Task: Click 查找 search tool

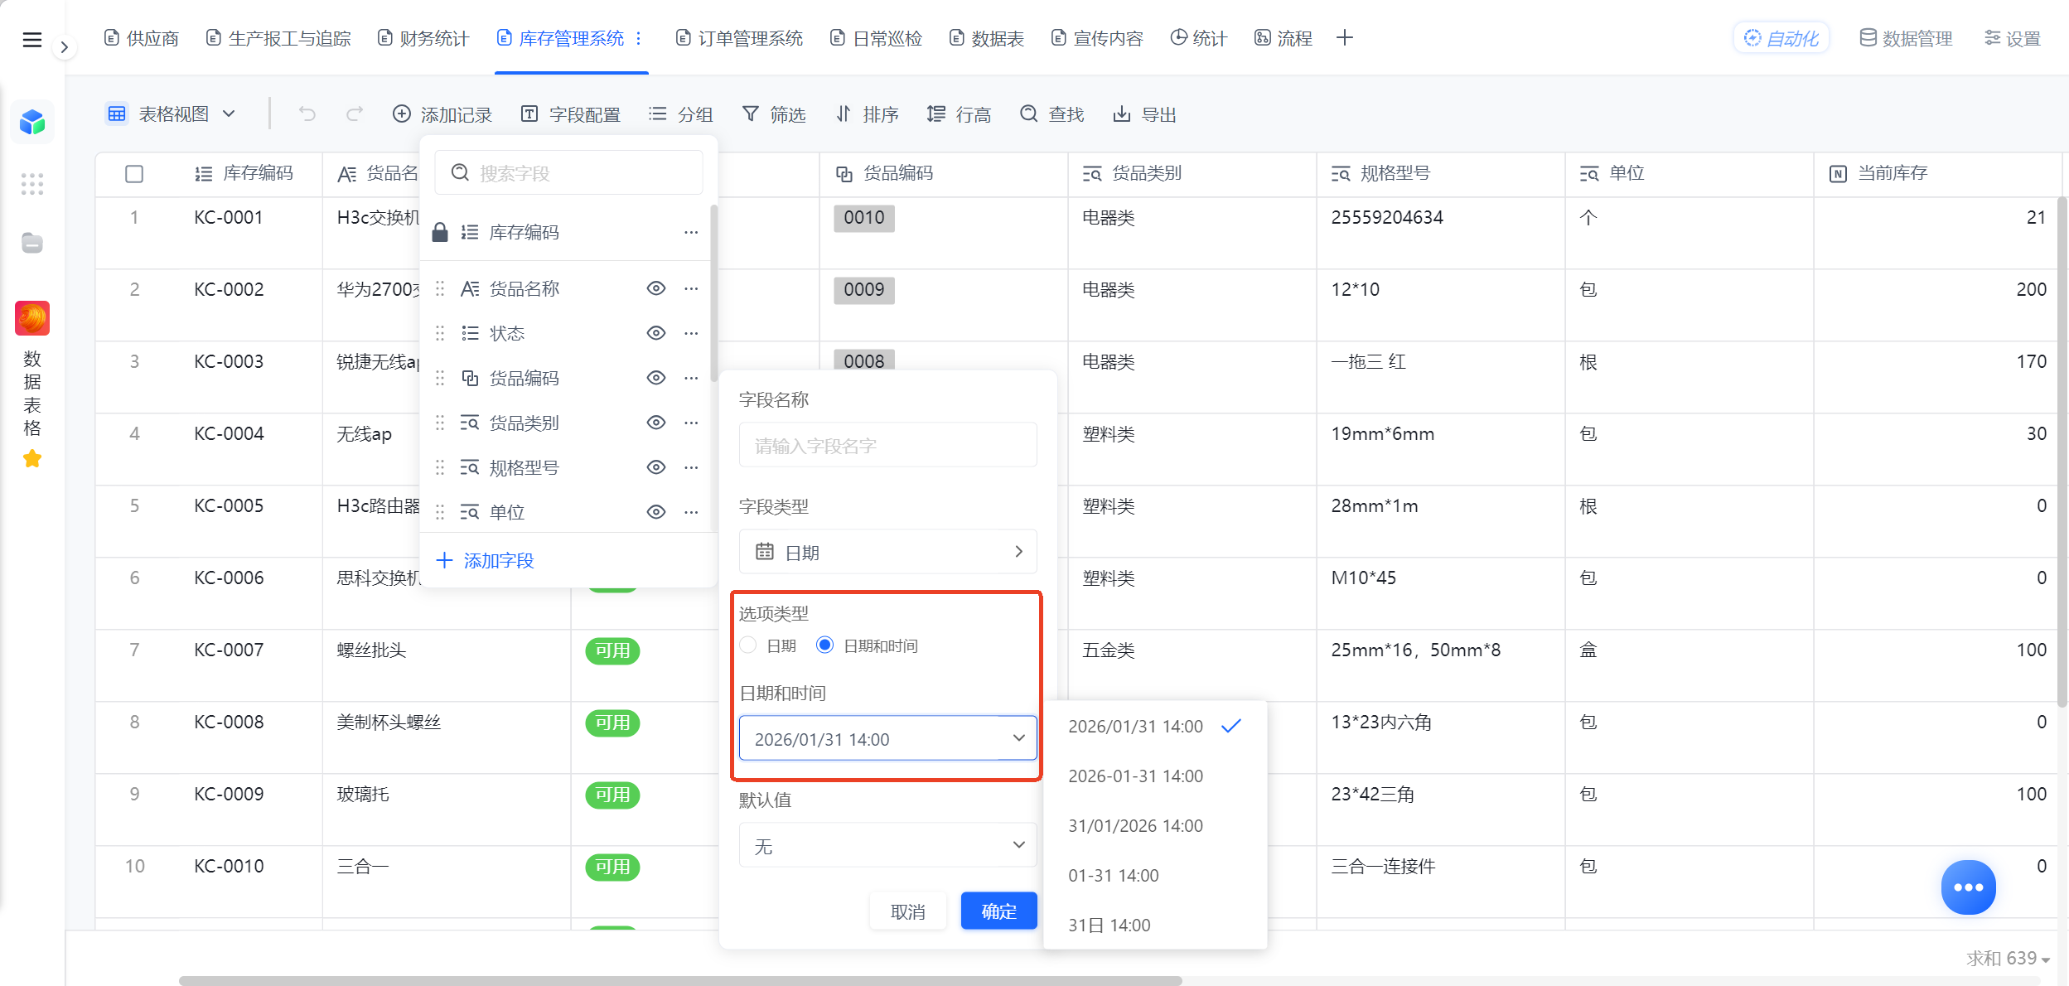Action: tap(1052, 114)
